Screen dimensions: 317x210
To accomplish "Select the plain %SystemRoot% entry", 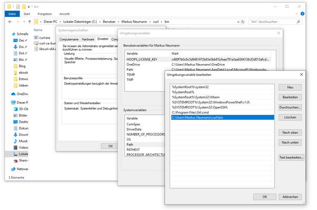I will coord(222,92).
